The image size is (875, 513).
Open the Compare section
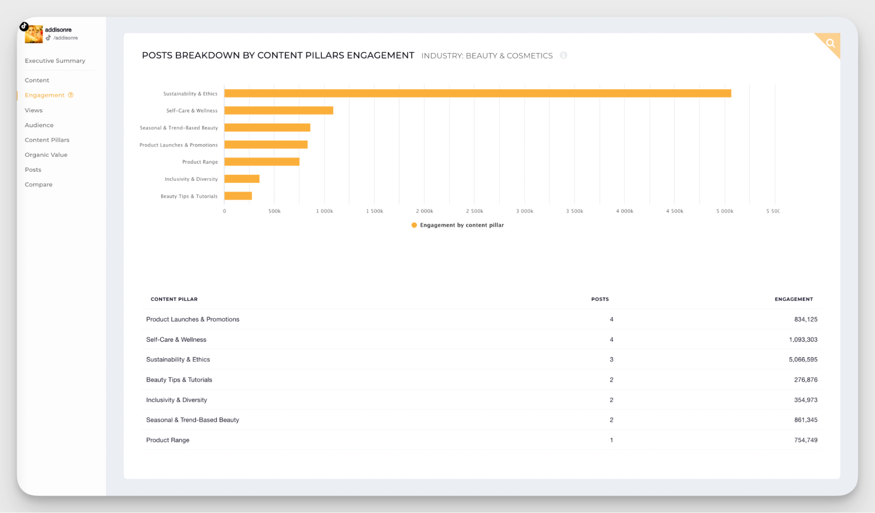click(39, 184)
